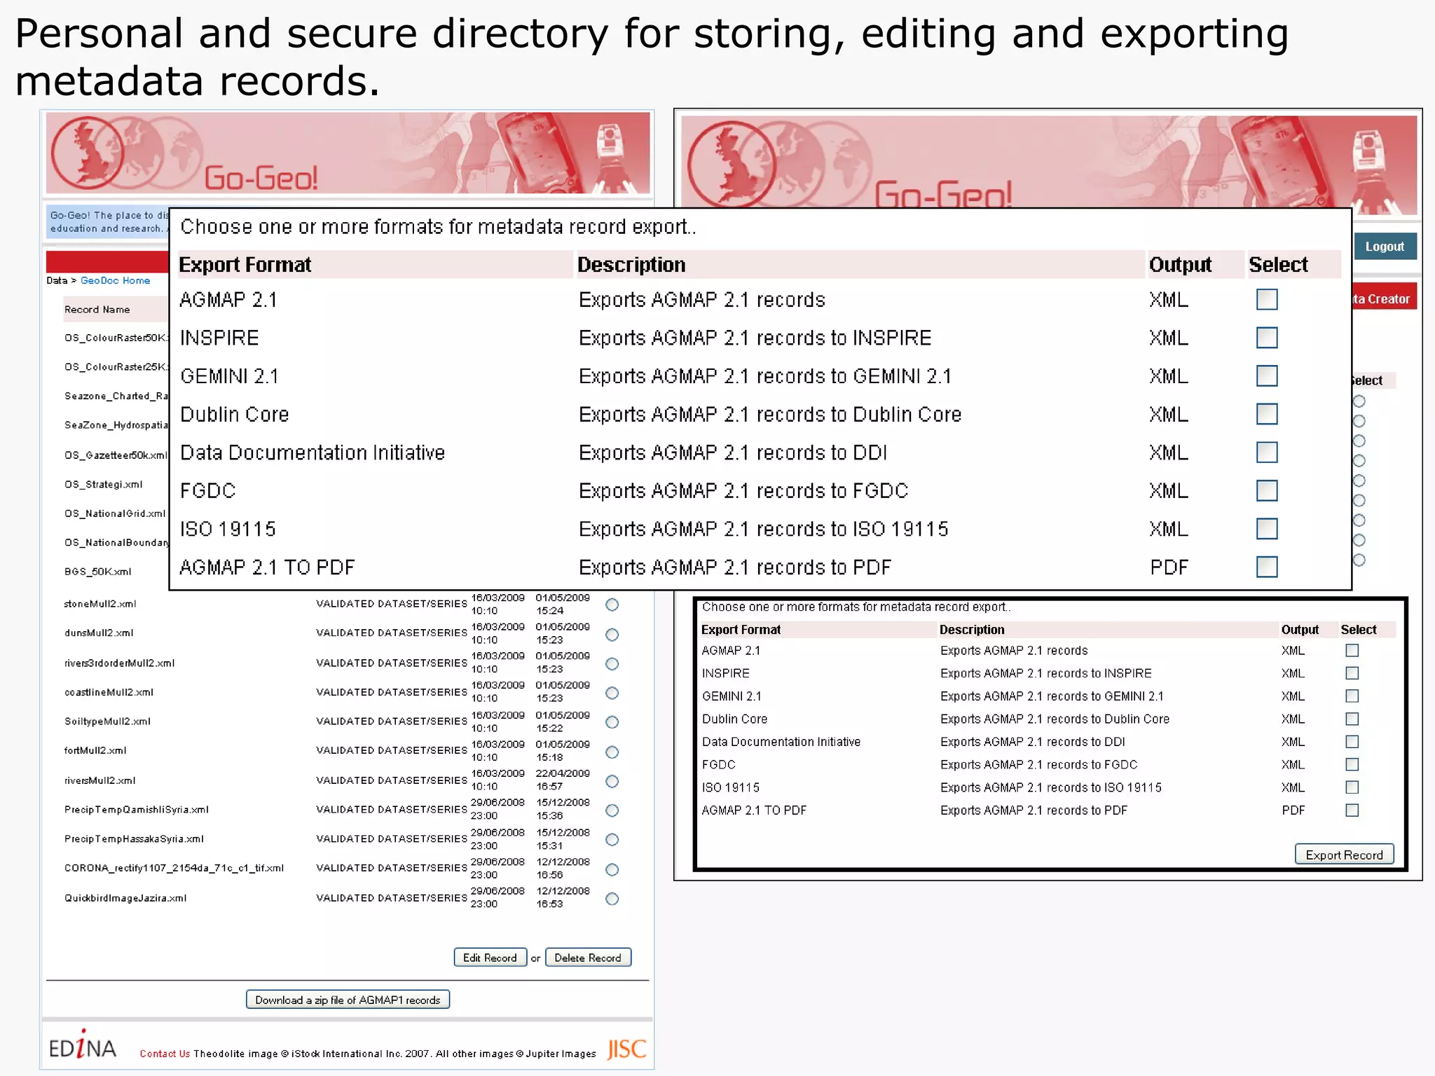Click the Go-Geo! banner logo in left window

click(x=261, y=177)
